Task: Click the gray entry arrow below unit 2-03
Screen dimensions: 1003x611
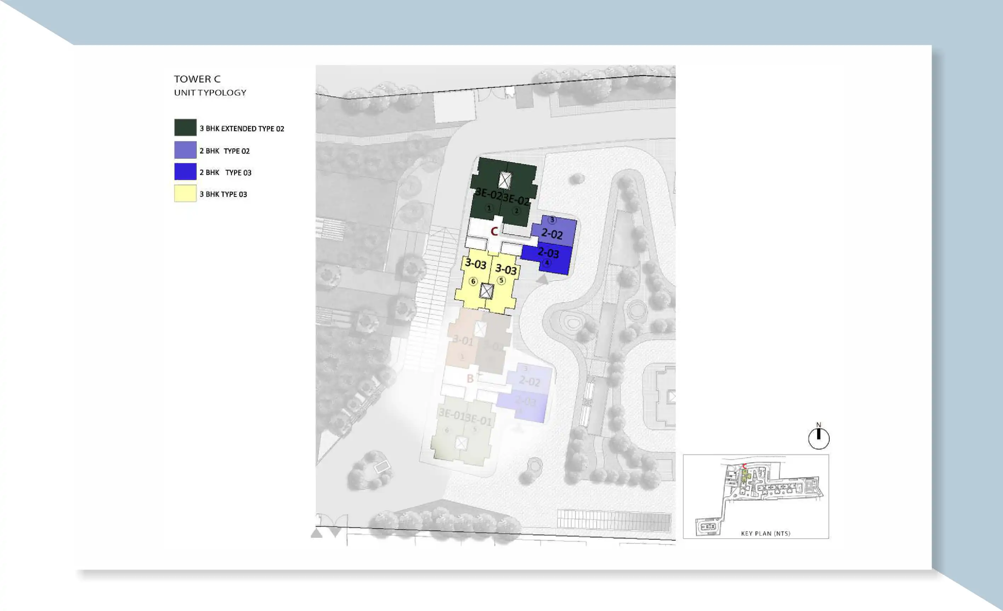Action: pos(542,279)
